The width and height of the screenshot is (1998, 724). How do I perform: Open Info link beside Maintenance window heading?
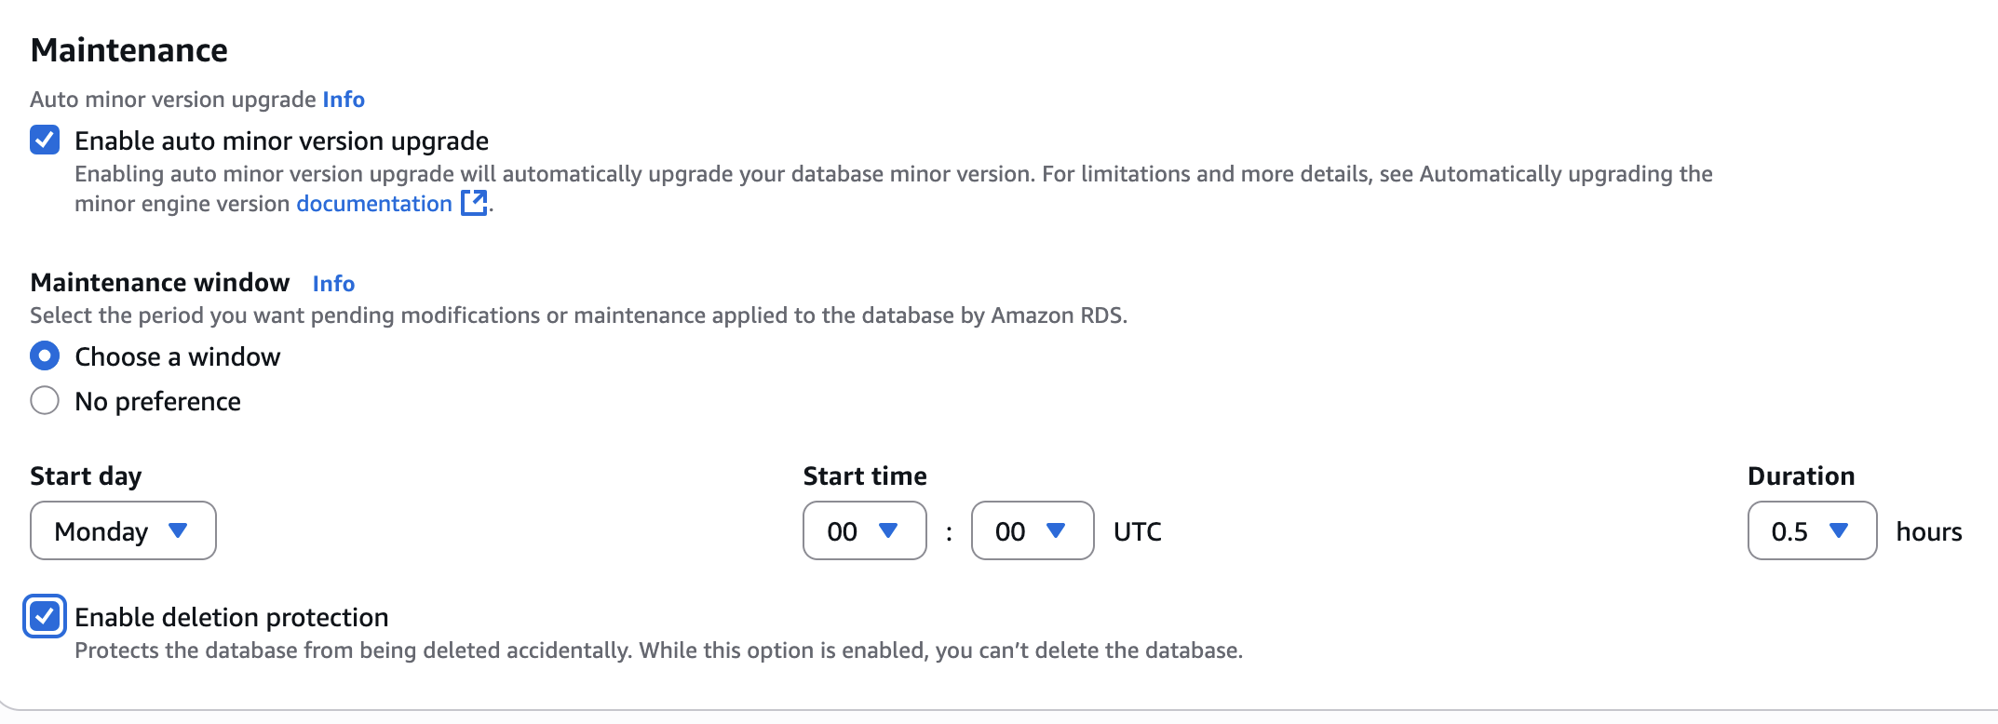pos(333,284)
